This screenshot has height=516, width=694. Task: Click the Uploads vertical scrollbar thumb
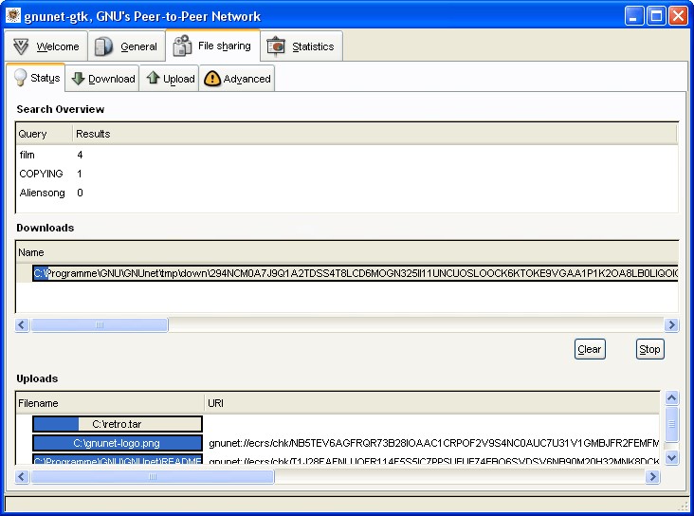[671, 424]
